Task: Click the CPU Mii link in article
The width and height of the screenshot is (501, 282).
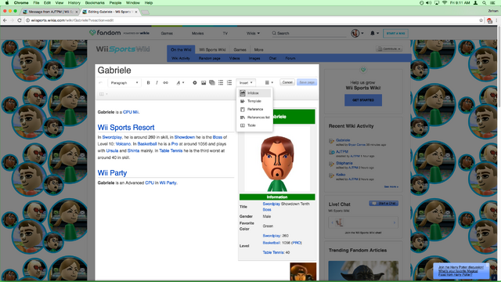Action: coord(131,112)
